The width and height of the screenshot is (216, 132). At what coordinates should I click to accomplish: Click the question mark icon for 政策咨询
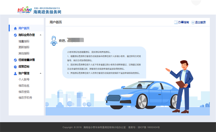pyautogui.click(x=15, y=67)
